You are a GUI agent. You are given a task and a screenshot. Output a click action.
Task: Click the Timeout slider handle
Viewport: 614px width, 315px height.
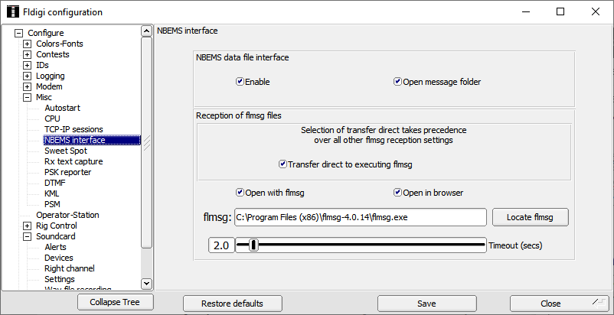(x=253, y=245)
